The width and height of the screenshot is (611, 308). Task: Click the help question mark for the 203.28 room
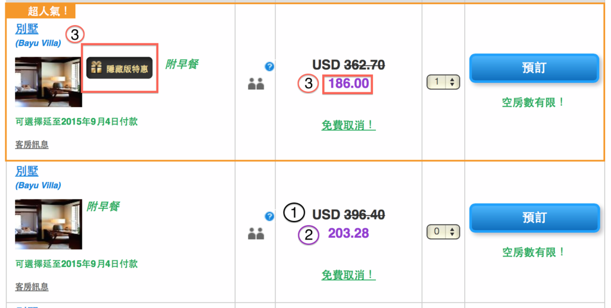point(269,216)
